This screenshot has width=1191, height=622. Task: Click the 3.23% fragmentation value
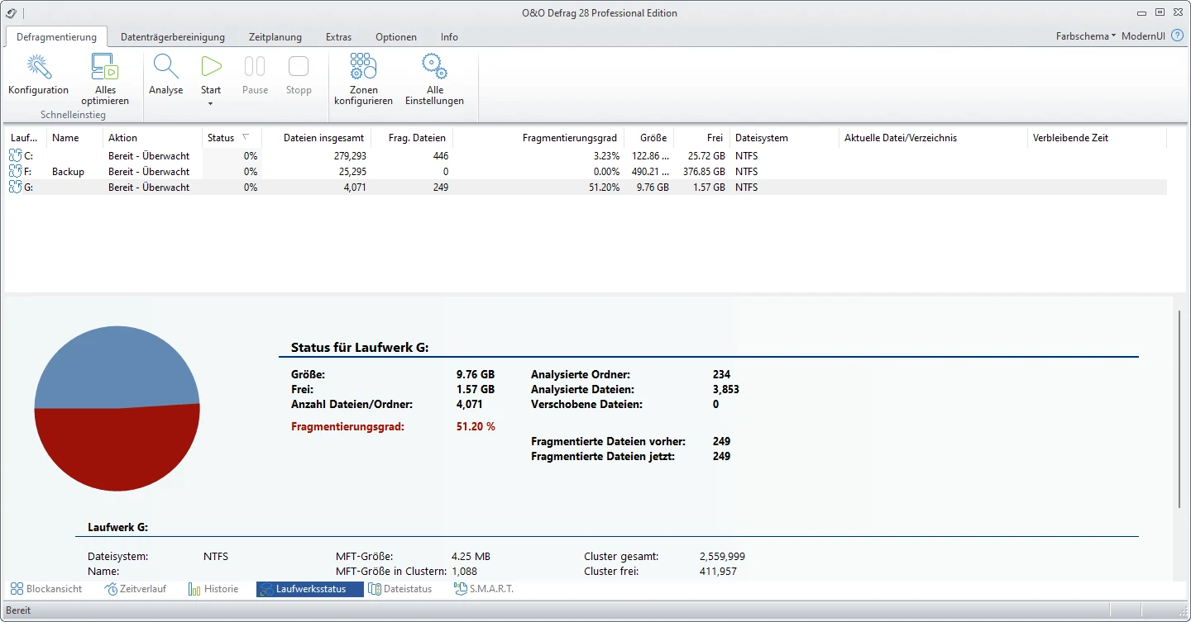click(606, 156)
